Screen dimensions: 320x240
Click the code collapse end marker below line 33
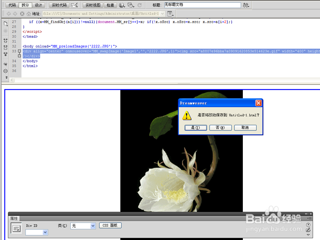click(x=19, y=56)
